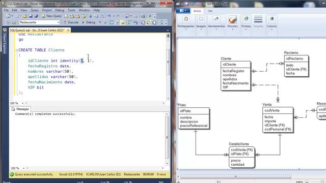This screenshot has width=326, height=183.
Task: Switch to Results to Text mode
Action: pyautogui.click(x=143, y=22)
